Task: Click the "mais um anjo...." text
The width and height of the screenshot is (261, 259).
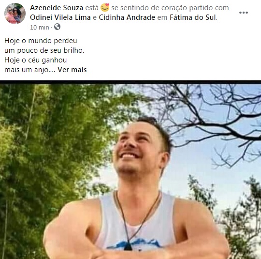Action: click(x=30, y=70)
